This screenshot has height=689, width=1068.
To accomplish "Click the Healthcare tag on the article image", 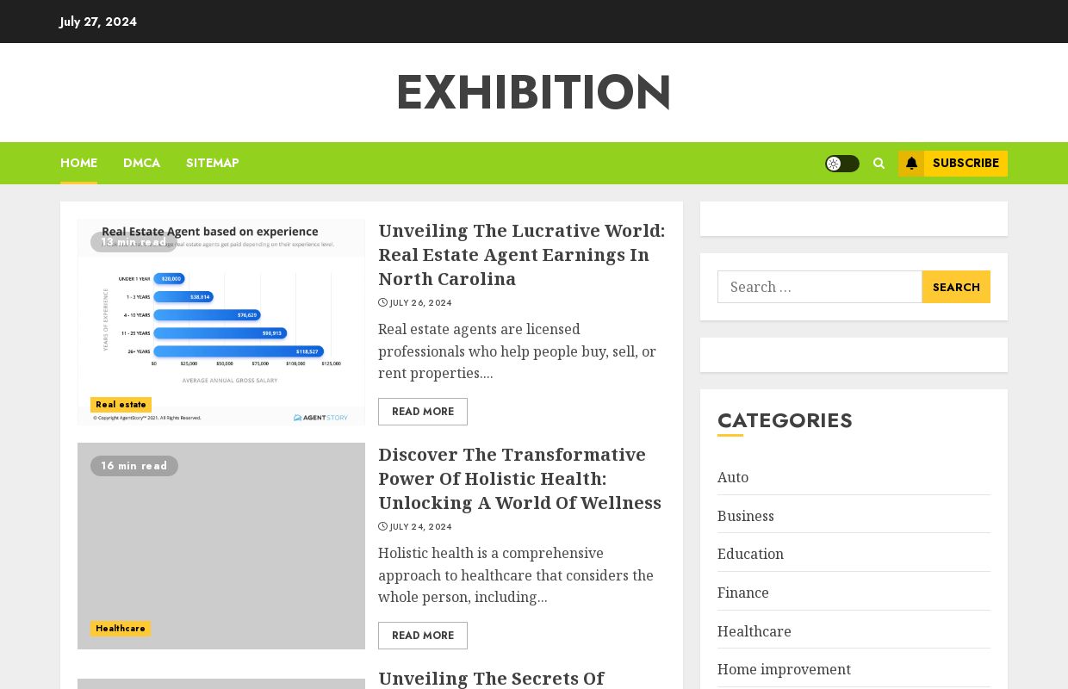I will [121, 629].
